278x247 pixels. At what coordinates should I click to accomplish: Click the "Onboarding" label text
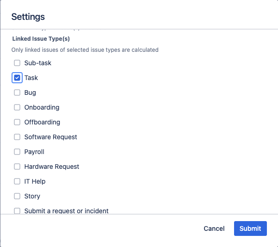coord(42,107)
